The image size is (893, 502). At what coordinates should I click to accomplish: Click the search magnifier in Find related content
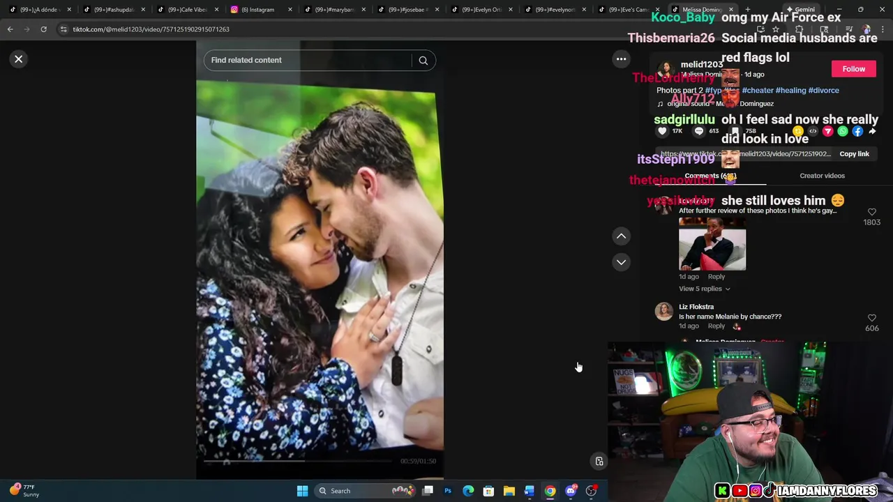pos(423,61)
